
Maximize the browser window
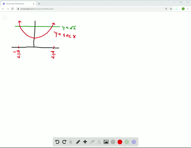pos(181,2)
